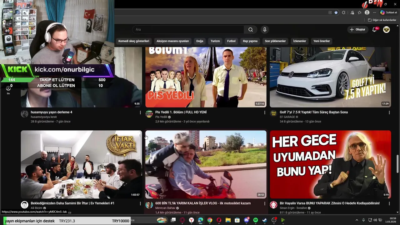Open the motorcycle vlog thumbnail
Screen dimensions: 400x225
pyautogui.click(x=206, y=164)
